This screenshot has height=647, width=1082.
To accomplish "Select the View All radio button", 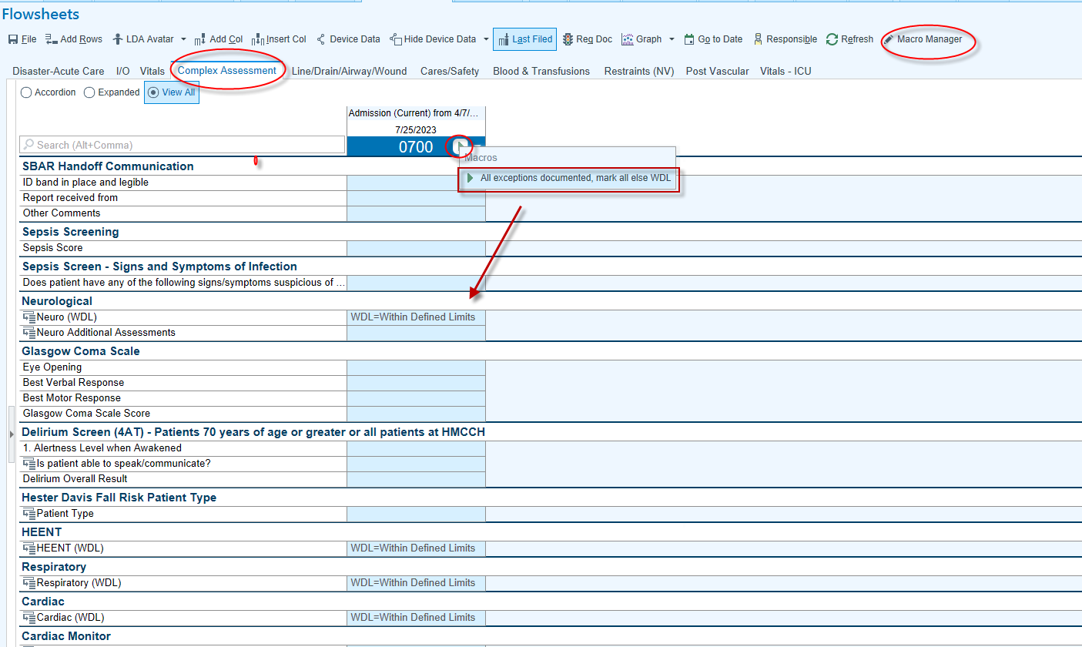I will (153, 92).
